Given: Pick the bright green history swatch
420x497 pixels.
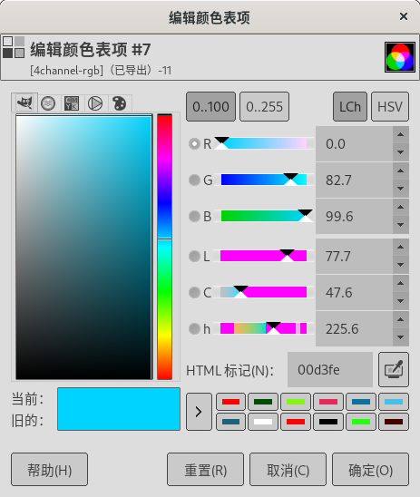Looking at the screenshot, I should point(361,422).
